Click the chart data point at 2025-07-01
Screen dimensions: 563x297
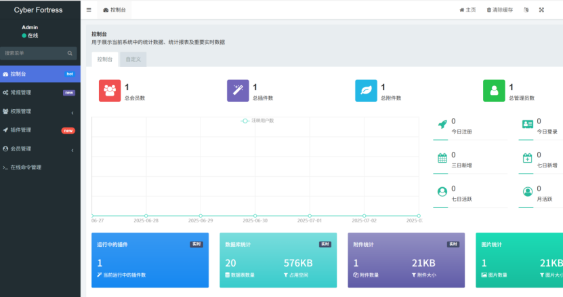[x=310, y=216]
